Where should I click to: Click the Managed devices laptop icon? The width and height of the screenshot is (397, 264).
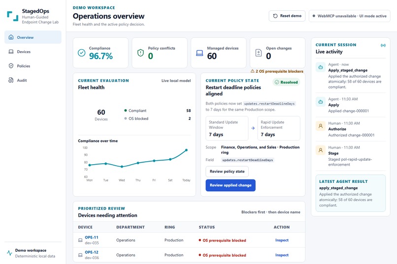pos(199,53)
